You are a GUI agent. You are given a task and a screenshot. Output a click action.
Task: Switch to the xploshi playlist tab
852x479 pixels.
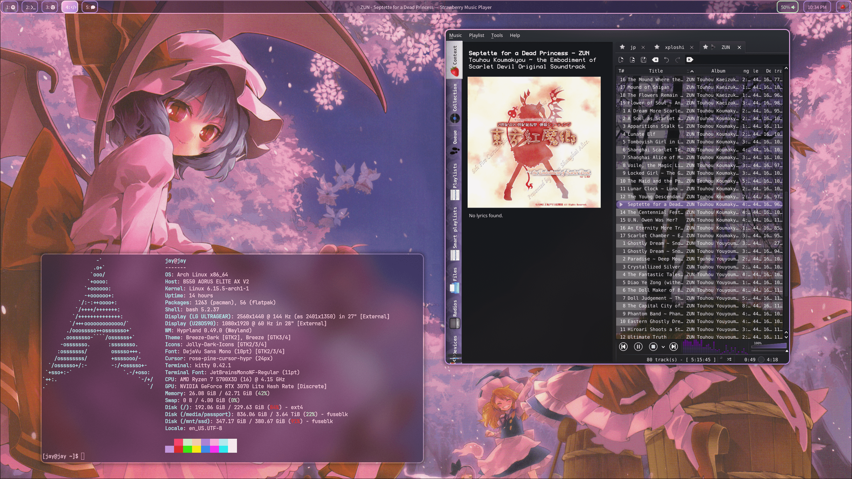tap(674, 47)
